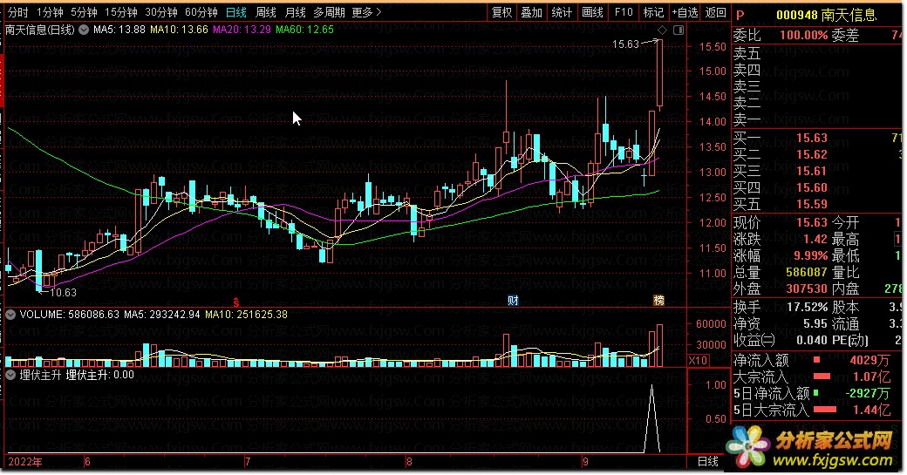
Task: Select the 30分钟 period tab
Action: 161,12
